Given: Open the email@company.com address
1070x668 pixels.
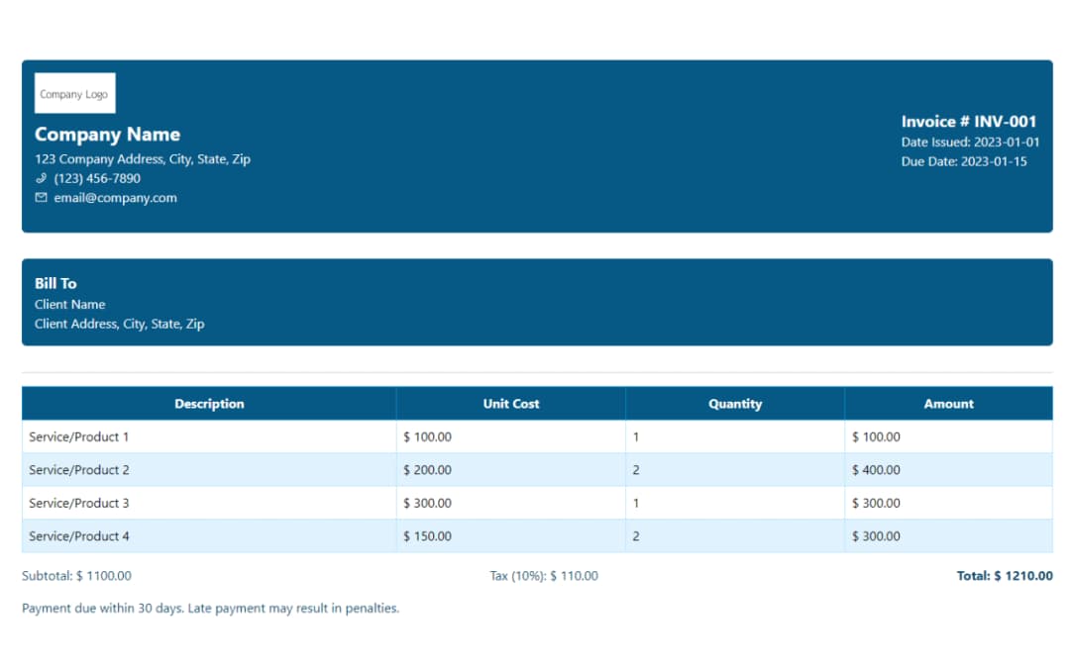Looking at the screenshot, I should coord(115,198).
